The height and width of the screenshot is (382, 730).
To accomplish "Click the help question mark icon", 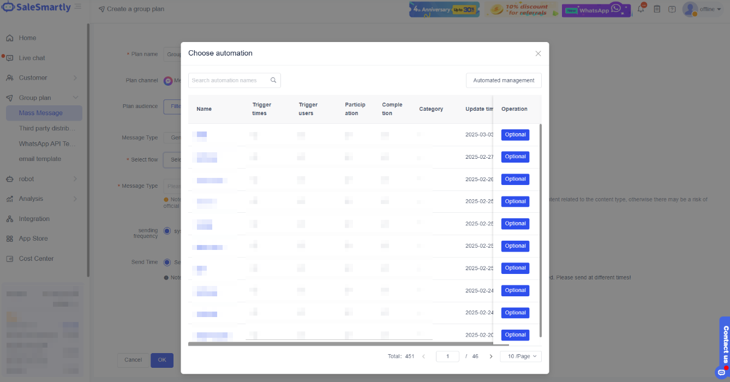I will (x=672, y=9).
